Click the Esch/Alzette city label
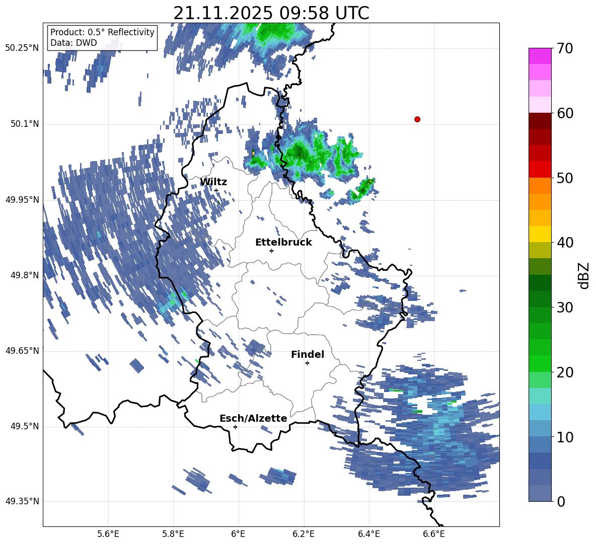The width and height of the screenshot is (596, 544). pos(253,418)
